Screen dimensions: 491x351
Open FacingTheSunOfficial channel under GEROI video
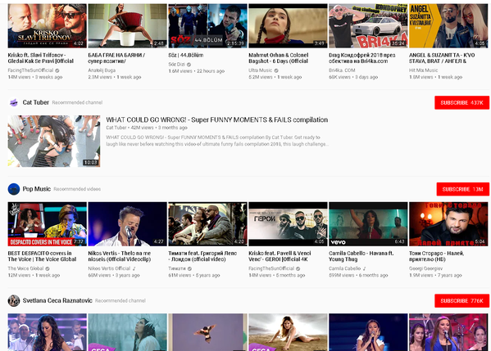(271, 268)
